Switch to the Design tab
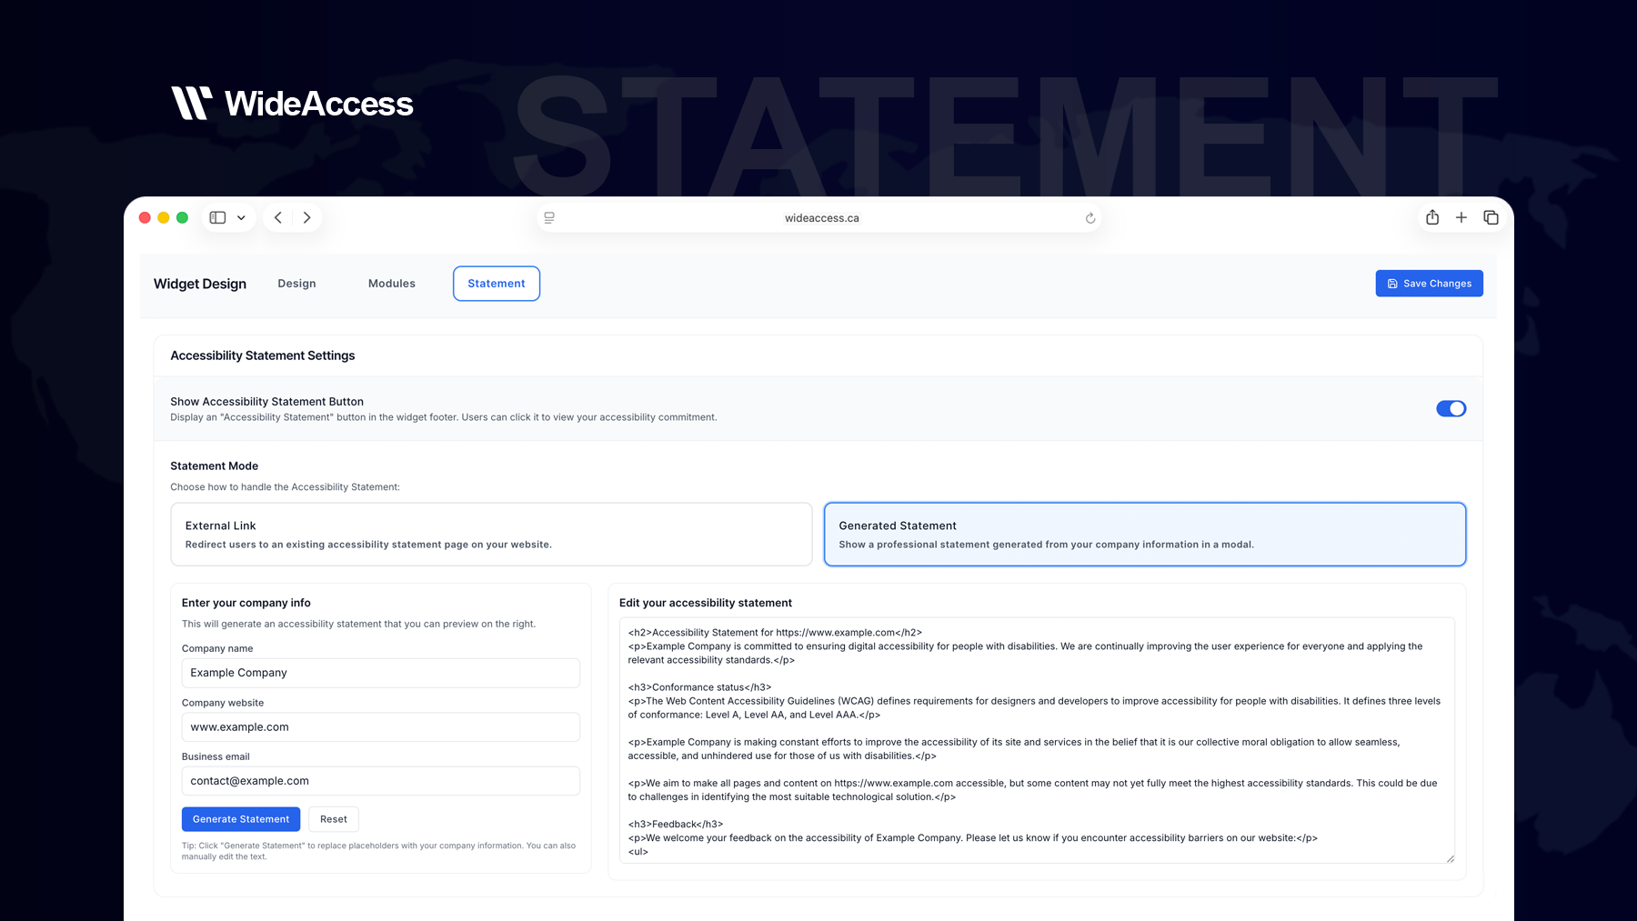1637x921 pixels. (x=296, y=283)
